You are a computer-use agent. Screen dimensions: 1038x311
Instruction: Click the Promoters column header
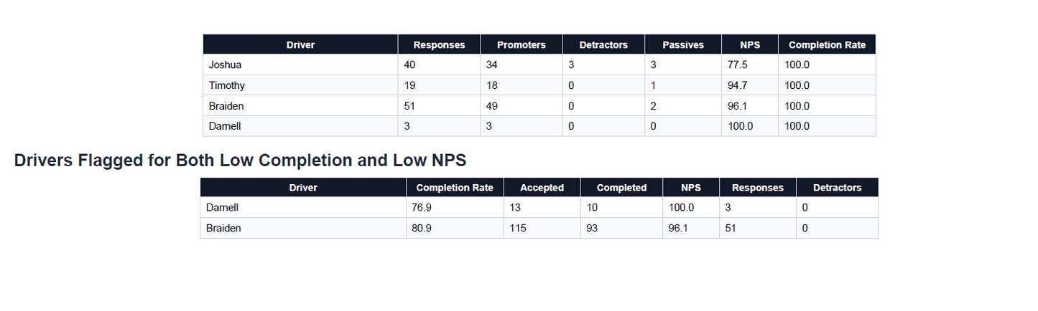522,44
